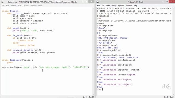This screenshot has width=175, height=98.
Task: Click the '994477291' output string in Shell
Action: pos(104,43)
